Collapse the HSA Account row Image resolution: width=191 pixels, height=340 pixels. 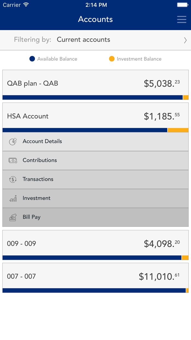tap(95, 116)
